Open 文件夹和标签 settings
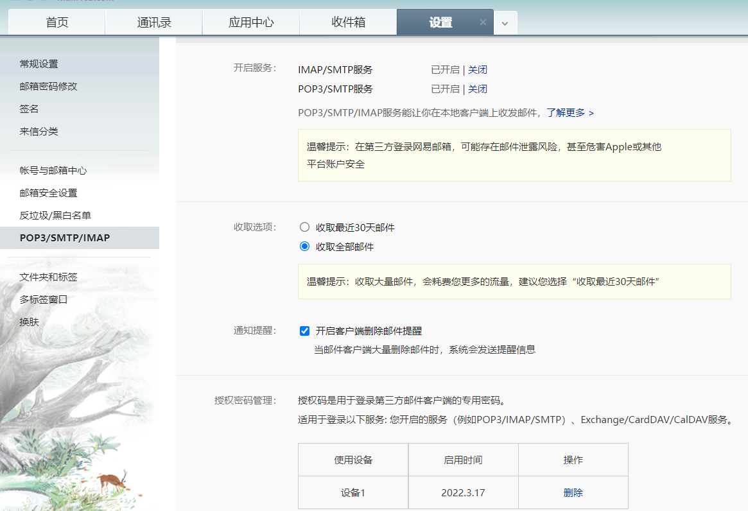 pos(48,277)
